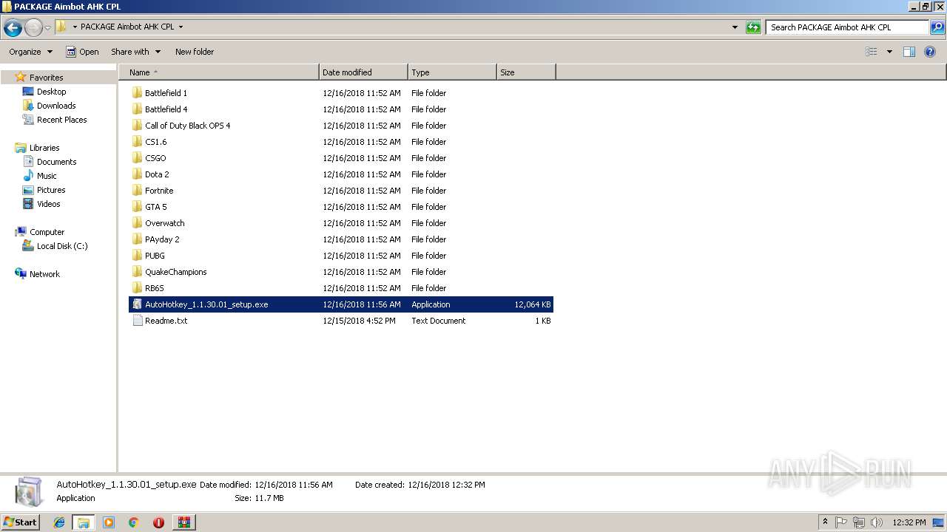The height and width of the screenshot is (532, 947).
Task: Open Downloads in the navigation pane
Action: tap(56, 106)
